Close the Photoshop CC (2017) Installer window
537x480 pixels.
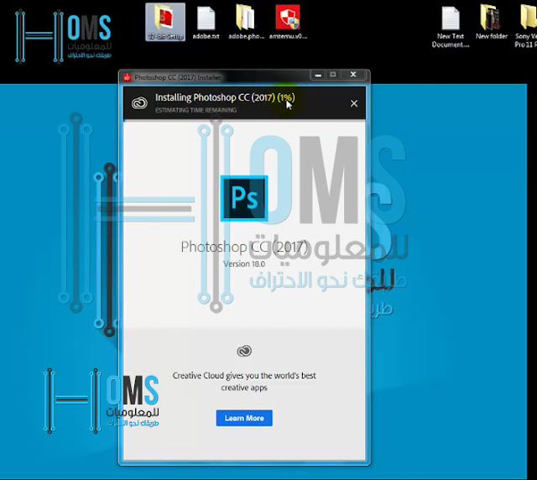pyautogui.click(x=353, y=75)
